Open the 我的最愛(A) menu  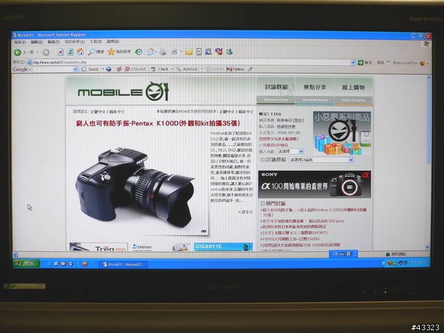pos(74,42)
